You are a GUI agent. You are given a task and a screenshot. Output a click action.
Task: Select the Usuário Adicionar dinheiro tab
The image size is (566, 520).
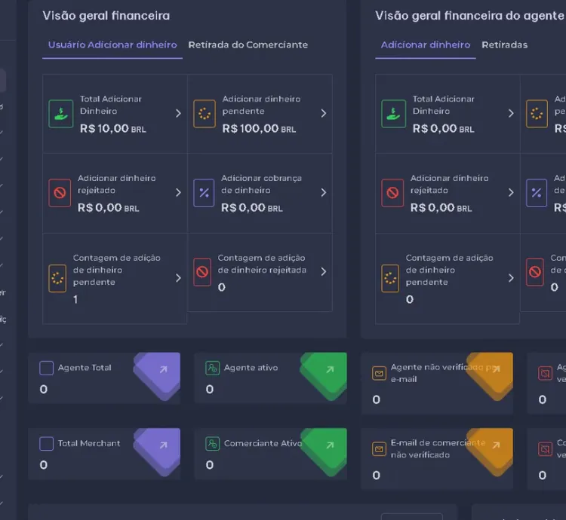(112, 45)
